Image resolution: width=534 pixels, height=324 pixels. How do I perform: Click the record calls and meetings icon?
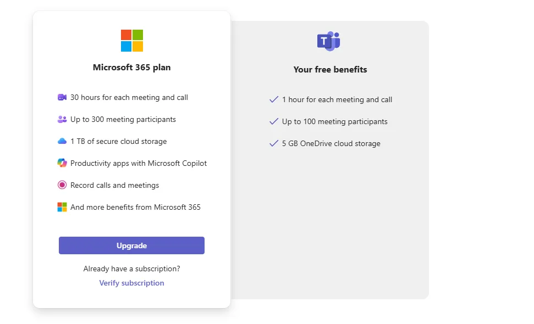pyautogui.click(x=62, y=185)
